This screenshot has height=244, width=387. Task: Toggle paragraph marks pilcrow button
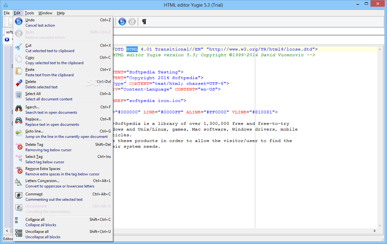click(144, 22)
